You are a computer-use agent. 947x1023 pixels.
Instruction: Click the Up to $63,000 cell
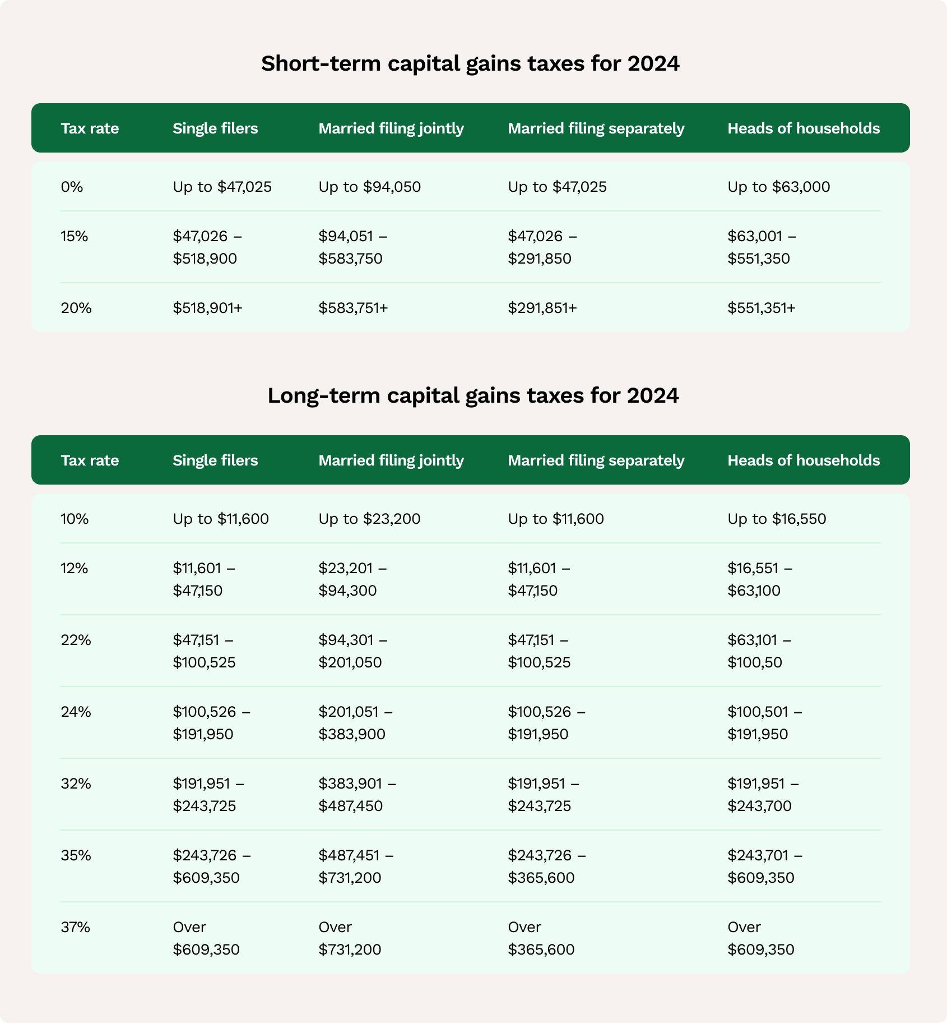tap(778, 187)
